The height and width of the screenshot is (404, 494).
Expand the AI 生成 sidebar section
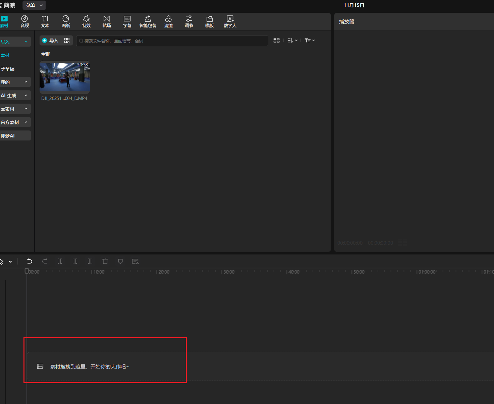point(15,96)
